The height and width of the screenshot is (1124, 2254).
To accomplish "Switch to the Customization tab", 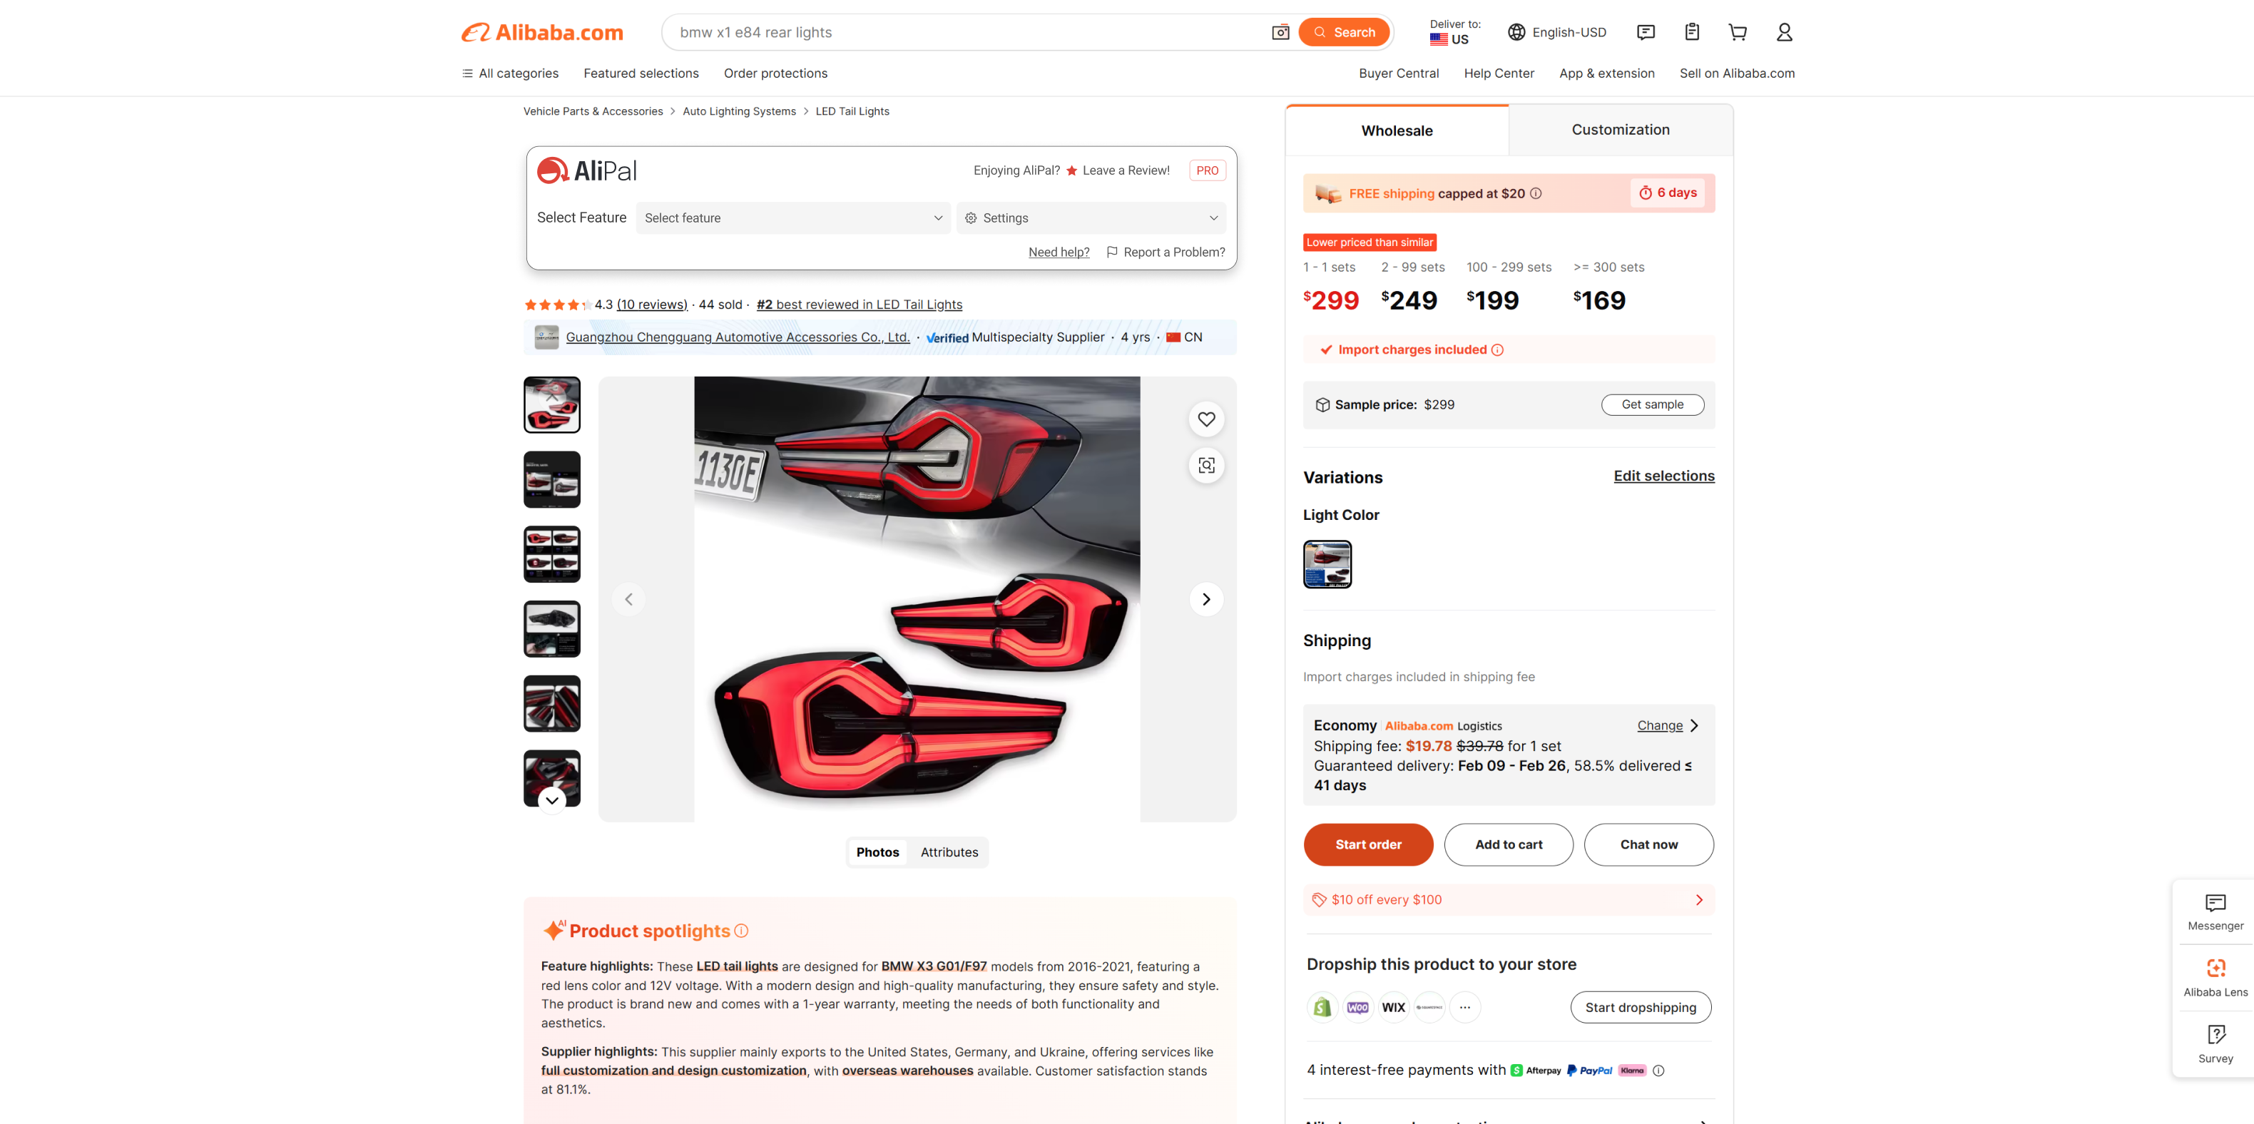I will 1620,130.
